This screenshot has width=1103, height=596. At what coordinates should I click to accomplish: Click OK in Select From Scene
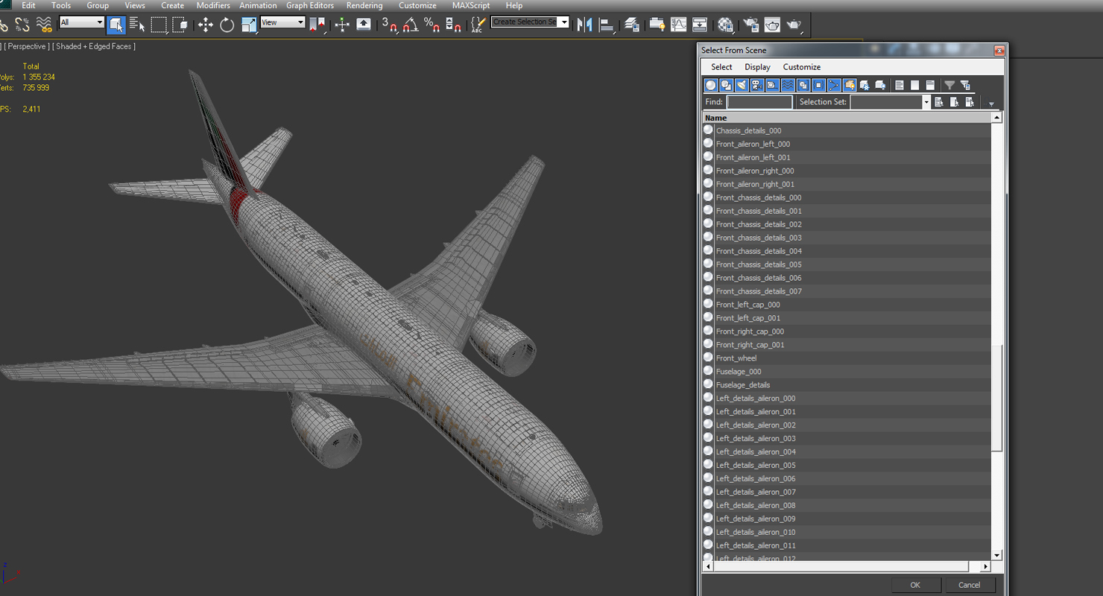[915, 585]
